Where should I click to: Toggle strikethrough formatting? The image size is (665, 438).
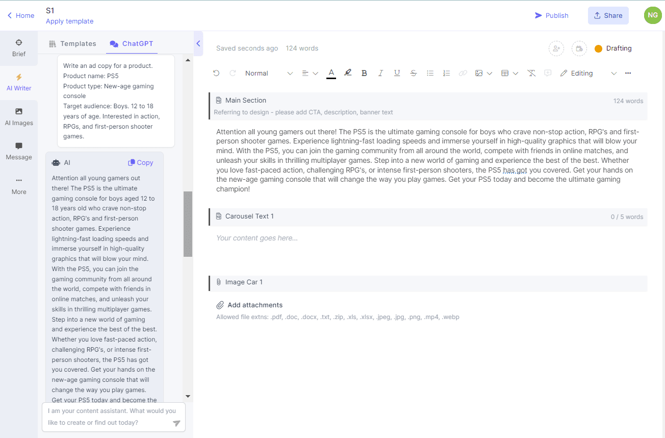click(414, 73)
